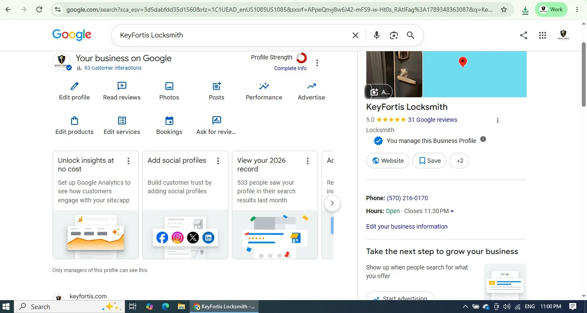
Task: Switch to the KeyFortis Locksmith taskbar window
Action: (x=225, y=307)
